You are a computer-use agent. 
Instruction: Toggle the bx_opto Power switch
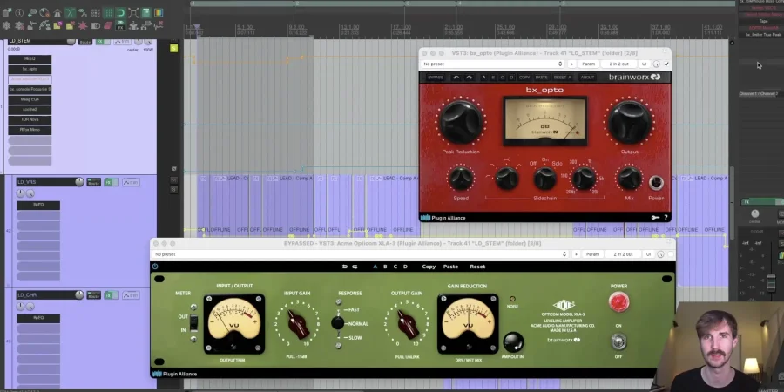(x=656, y=183)
